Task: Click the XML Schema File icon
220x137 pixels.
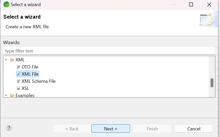Action: coord(18,81)
